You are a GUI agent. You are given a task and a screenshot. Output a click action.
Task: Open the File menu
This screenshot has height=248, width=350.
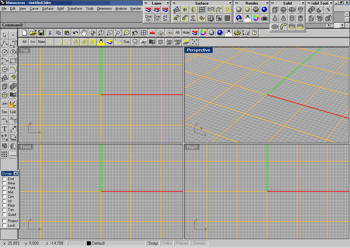point(4,9)
